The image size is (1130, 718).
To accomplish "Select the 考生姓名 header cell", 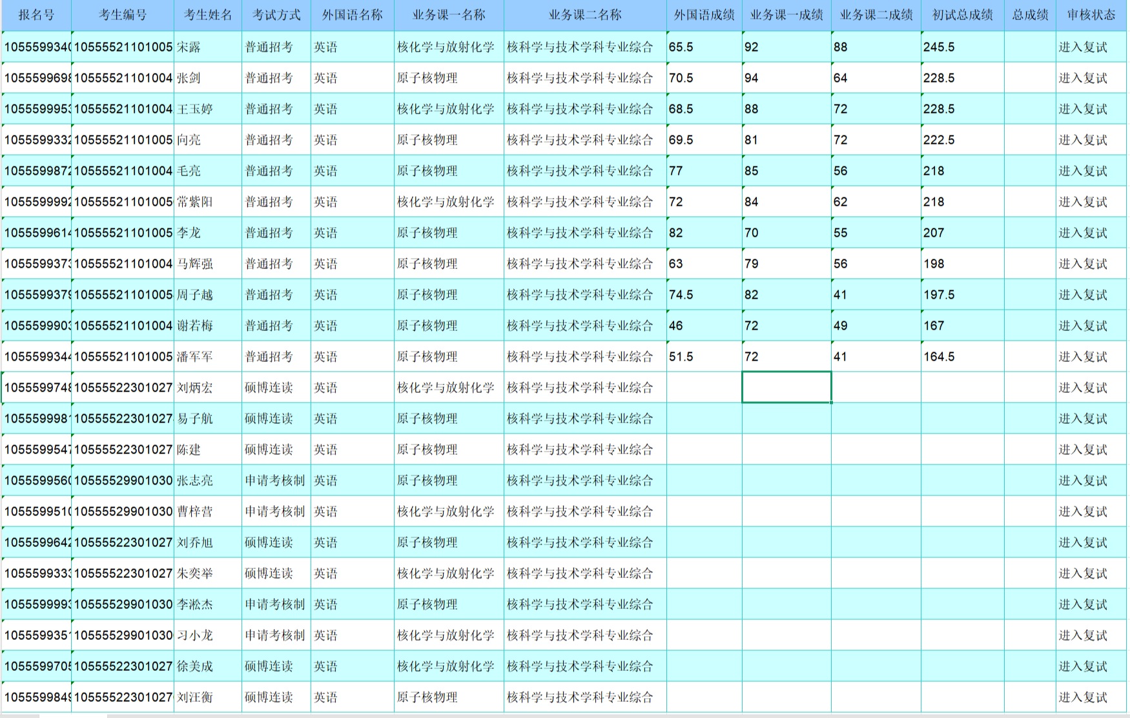I will tap(207, 15).
